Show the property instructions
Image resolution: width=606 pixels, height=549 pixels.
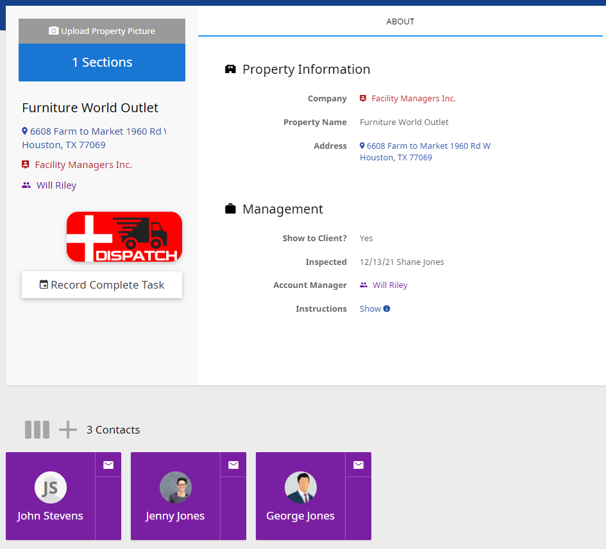pyautogui.click(x=370, y=308)
